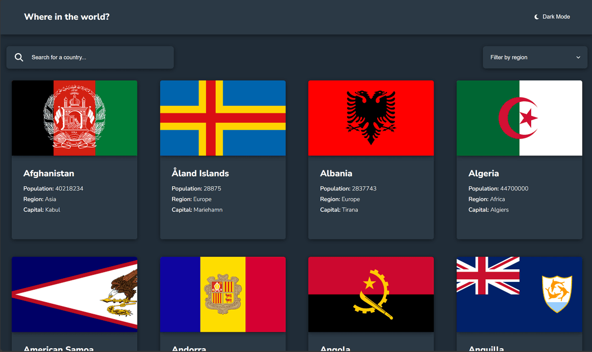592x352 pixels.
Task: Click the moon icon in header
Action: click(x=537, y=17)
